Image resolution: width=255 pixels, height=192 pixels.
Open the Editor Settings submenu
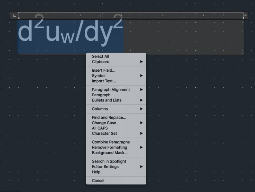116,167
